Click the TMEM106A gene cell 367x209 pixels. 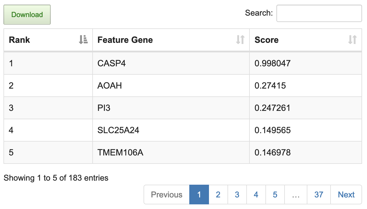pos(120,153)
